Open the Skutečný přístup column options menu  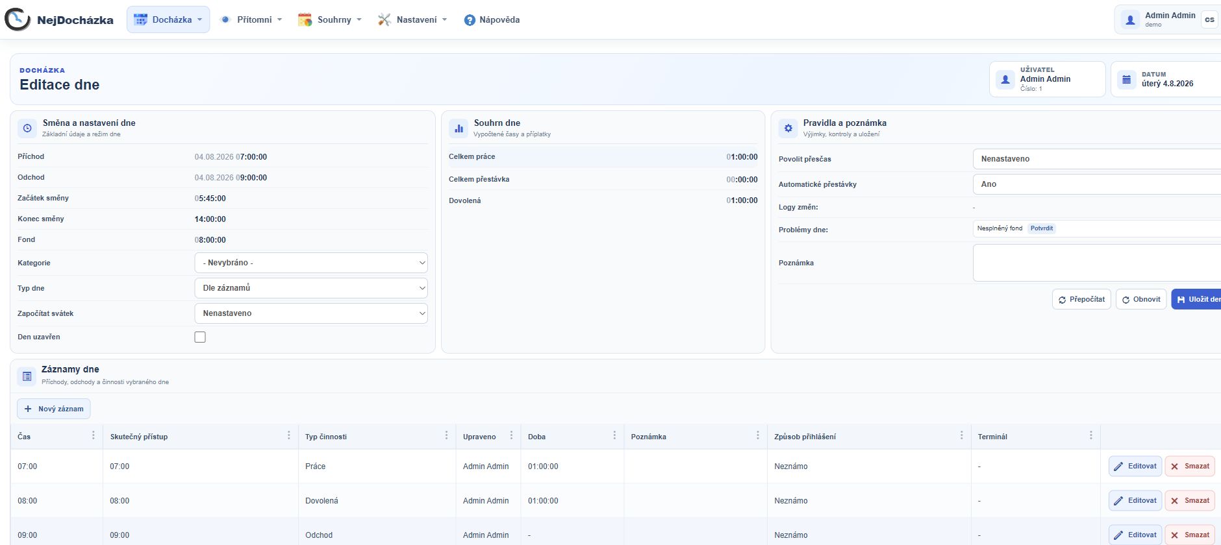(x=289, y=435)
